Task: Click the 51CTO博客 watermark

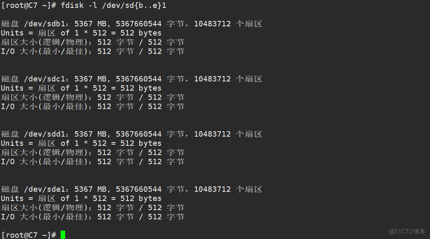Action: [407, 231]
